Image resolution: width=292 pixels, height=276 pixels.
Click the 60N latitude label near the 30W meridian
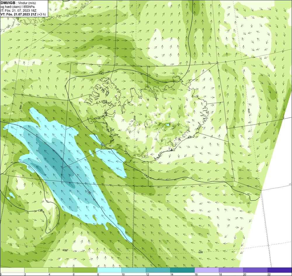point(65,250)
